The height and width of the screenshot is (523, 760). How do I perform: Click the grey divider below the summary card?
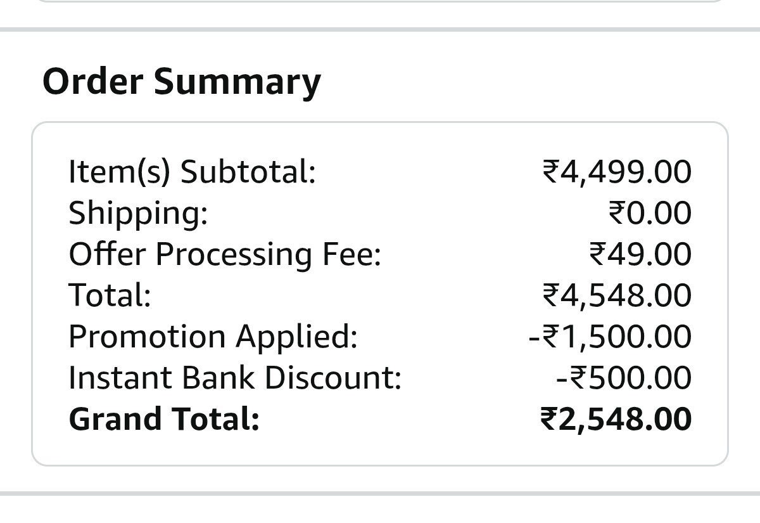(380, 493)
